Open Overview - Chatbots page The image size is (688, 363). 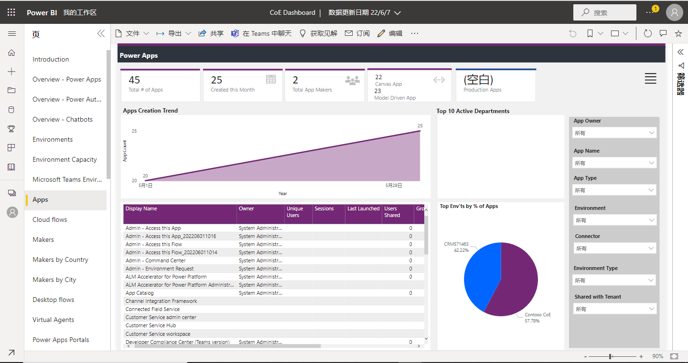click(63, 119)
